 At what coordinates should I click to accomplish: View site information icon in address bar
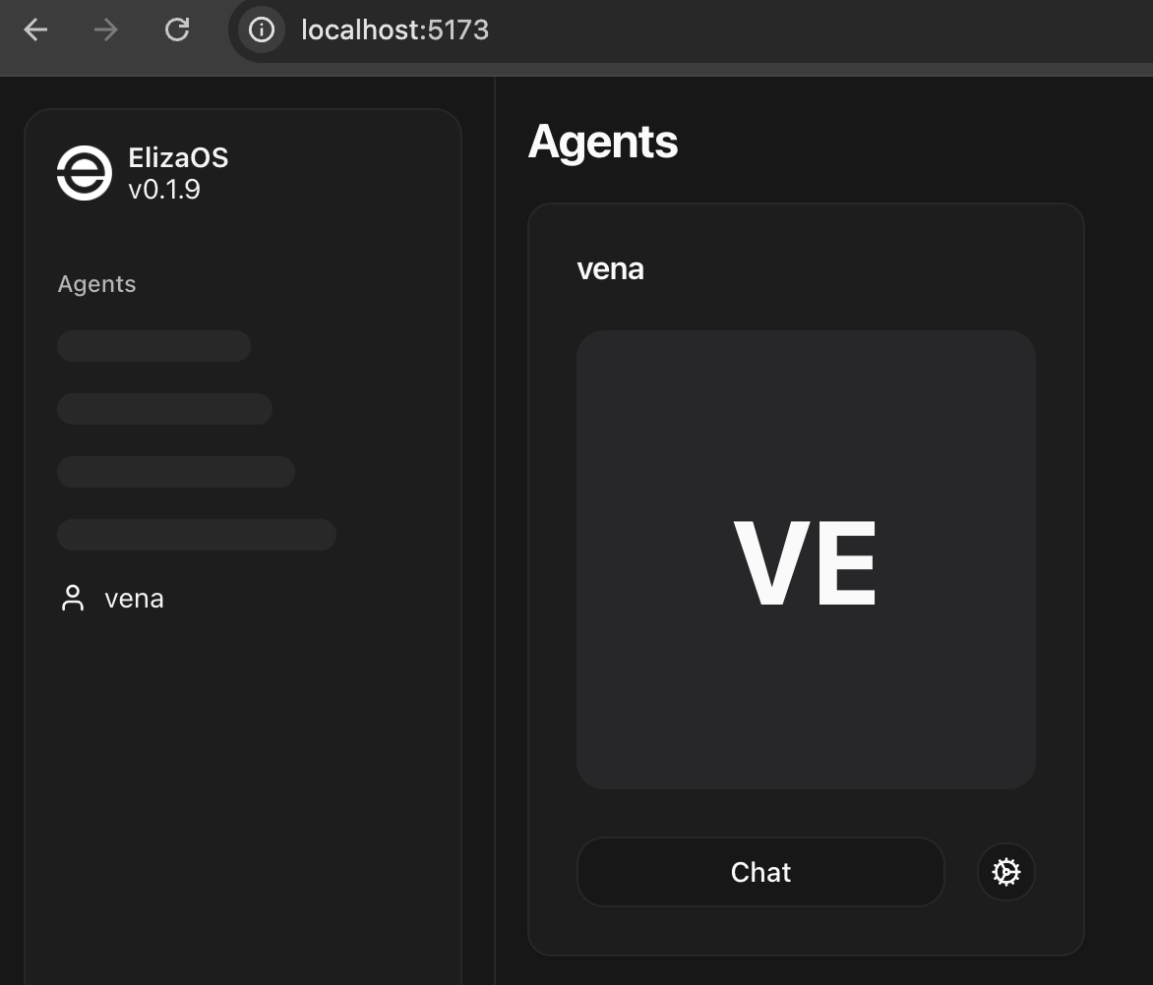[x=261, y=30]
